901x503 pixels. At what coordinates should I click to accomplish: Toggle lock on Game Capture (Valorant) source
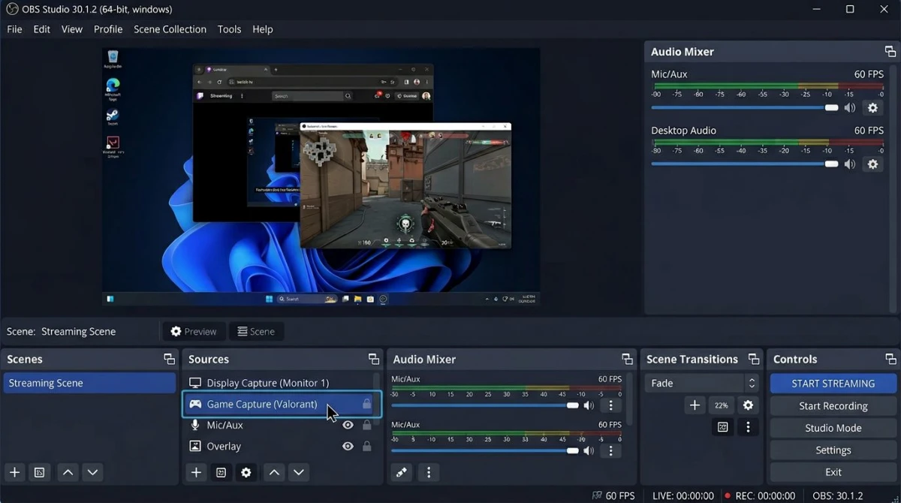pos(366,404)
